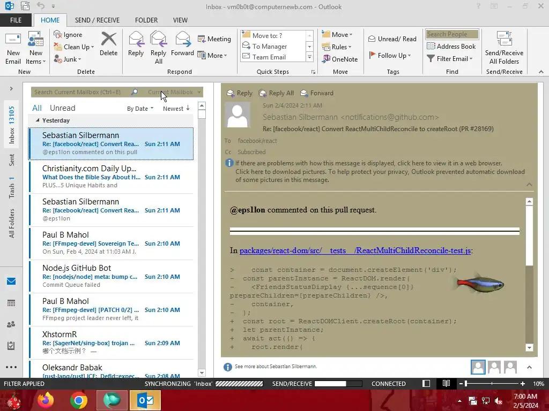Screen dimensions: 549x411
Task: Switch to the FOLDER tab
Action: [x=146, y=20]
